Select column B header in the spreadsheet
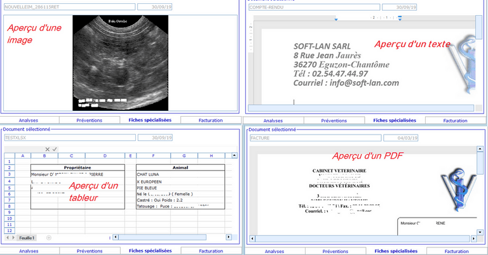This screenshot has width=488, height=255. pyautogui.click(x=44, y=155)
